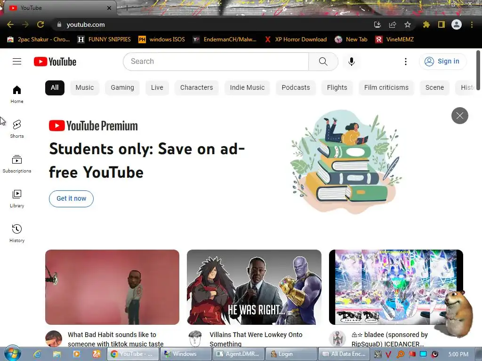This screenshot has height=361, width=482.
Task: Click the install app icon in address bar
Action: pos(377,24)
